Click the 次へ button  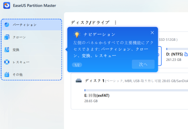click(x=143, y=64)
